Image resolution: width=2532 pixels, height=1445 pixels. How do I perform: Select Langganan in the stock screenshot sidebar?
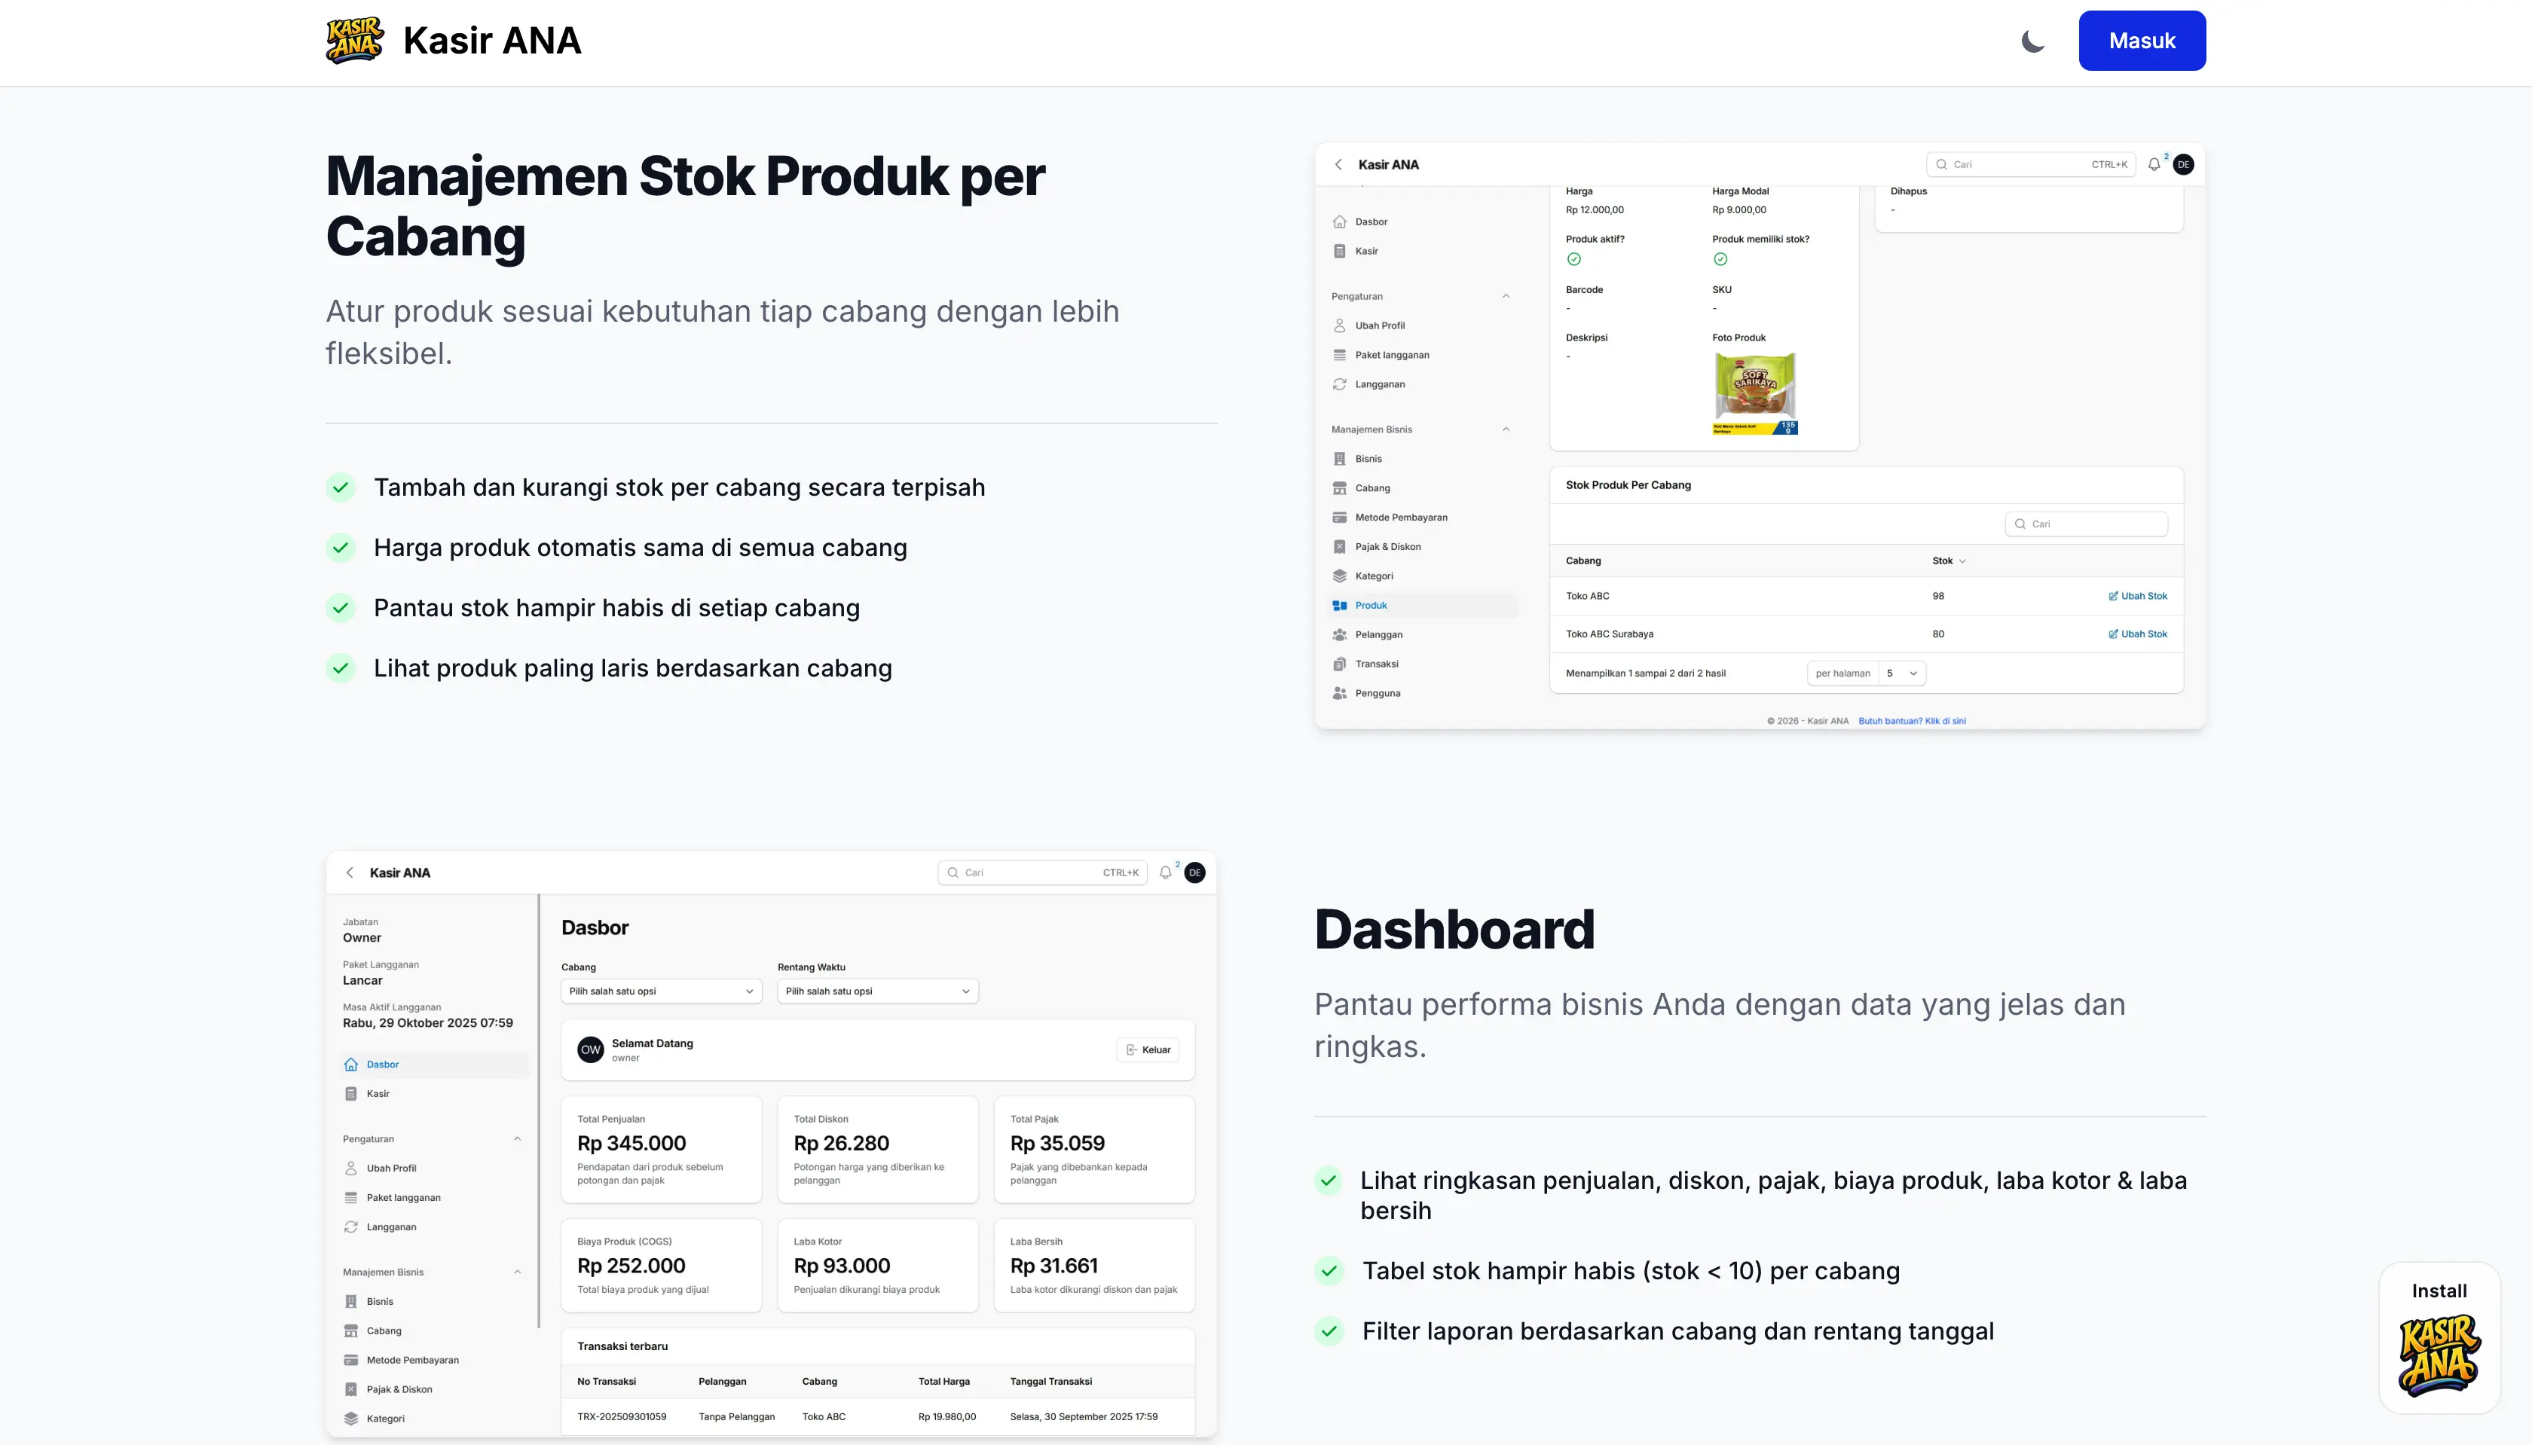(1380, 384)
